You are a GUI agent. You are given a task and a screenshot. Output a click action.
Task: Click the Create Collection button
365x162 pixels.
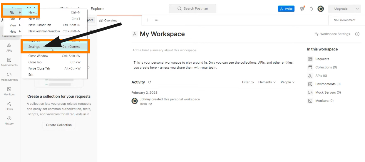pyautogui.click(x=59, y=125)
